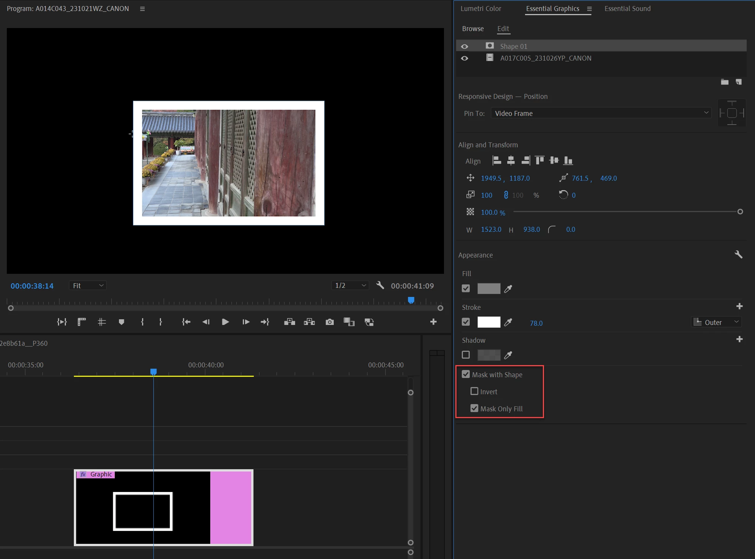Open the Fit zoom level dropdown
This screenshot has width=755, height=559.
coord(88,286)
